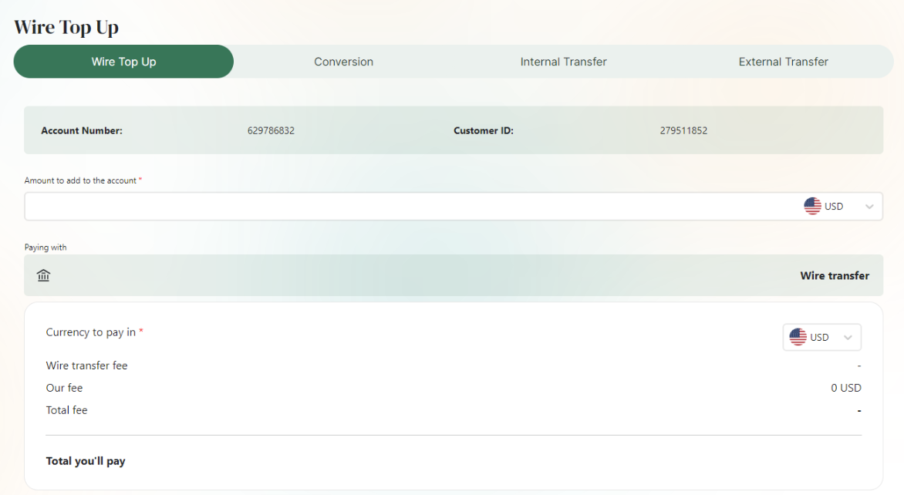Viewport: 904px width, 495px height.
Task: Click the Customer ID label
Action: point(484,130)
